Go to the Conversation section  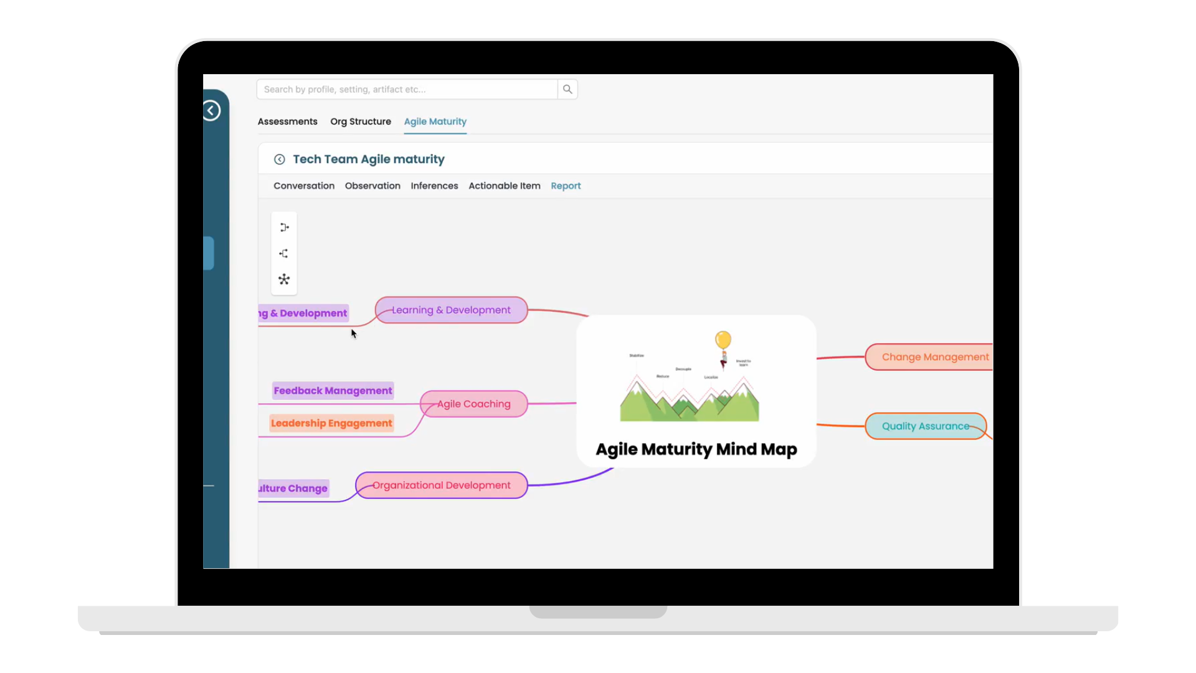[303, 186]
